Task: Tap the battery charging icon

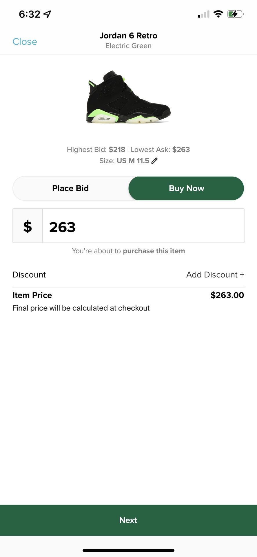Action: click(235, 14)
